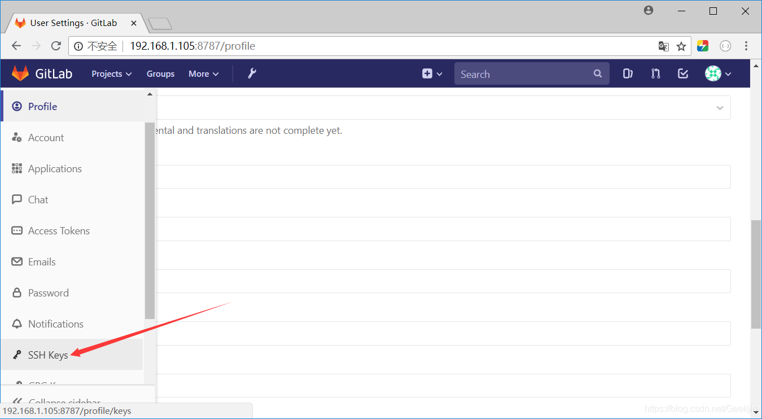Click the Applications grid icon
Screen dimensions: 762x419
pos(17,168)
